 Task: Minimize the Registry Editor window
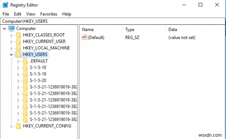[184, 5]
